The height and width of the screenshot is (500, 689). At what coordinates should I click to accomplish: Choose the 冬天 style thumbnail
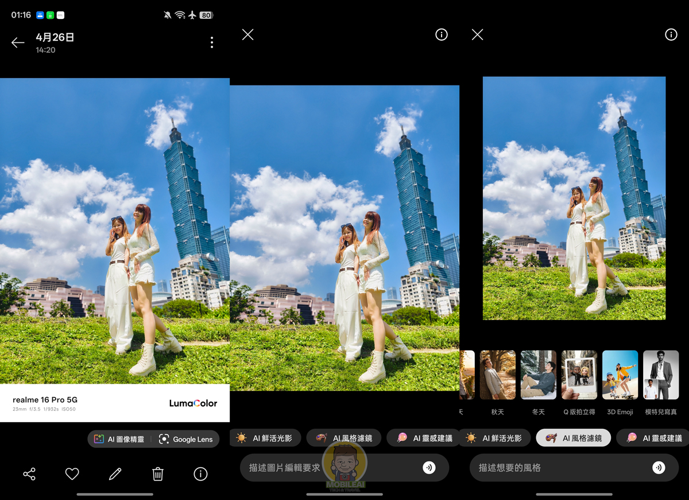[539, 375]
